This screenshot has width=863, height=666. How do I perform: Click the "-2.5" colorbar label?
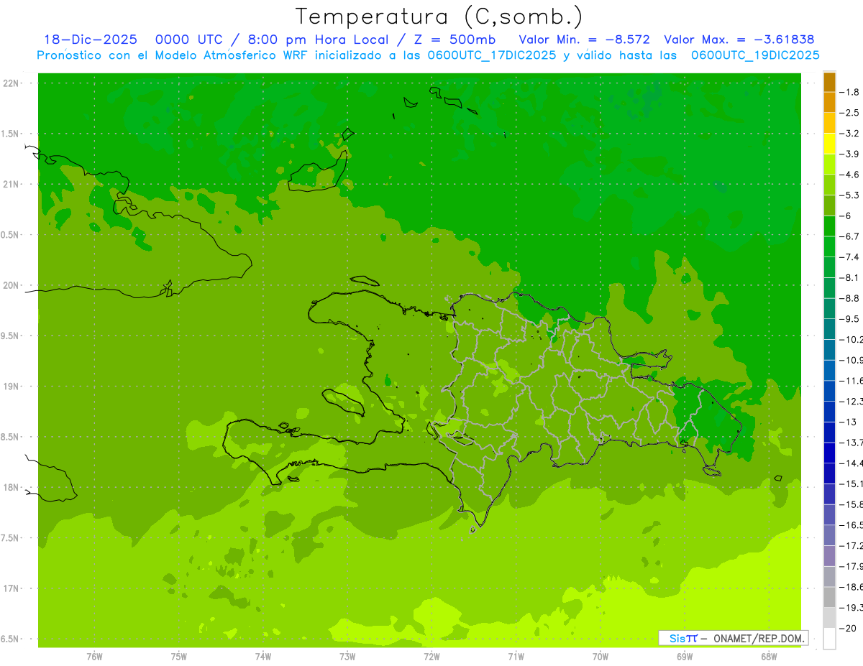(x=850, y=113)
